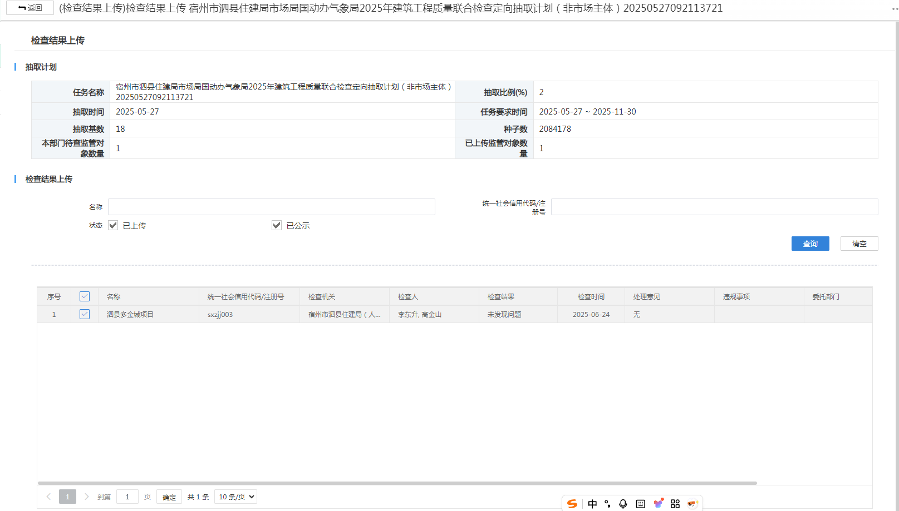899x511 pixels.
Task: Click the Sogou S logo in input toolbar
Action: tap(572, 503)
